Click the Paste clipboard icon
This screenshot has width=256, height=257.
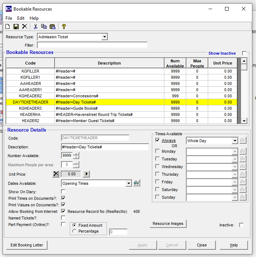(x=52, y=27)
